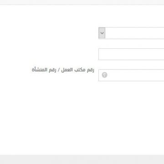Screen dimensions: 164x164
Task: Click the question mark help icon
Action: click(x=104, y=75)
